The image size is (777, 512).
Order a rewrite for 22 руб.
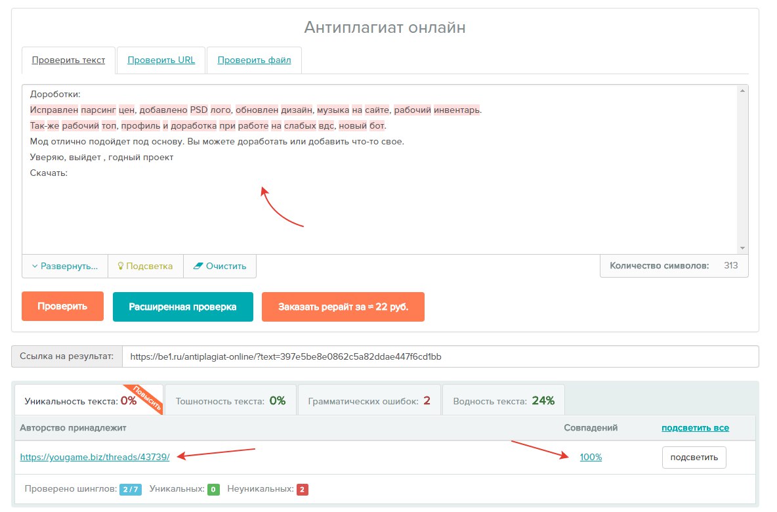pyautogui.click(x=343, y=307)
